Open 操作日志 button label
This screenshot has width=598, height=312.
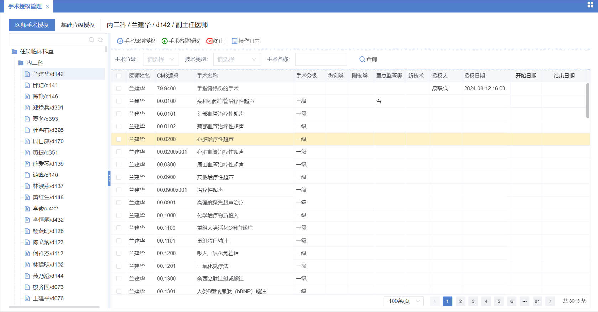point(249,41)
